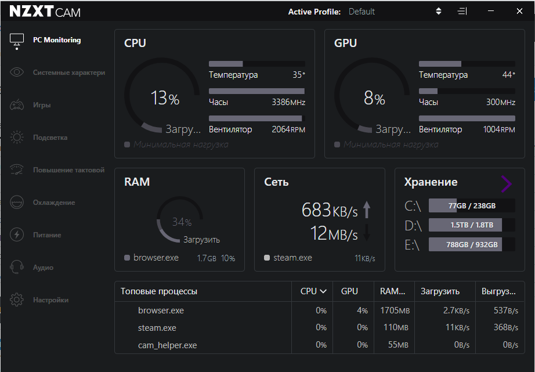Viewport: 535px width, 372px height.
Task: Minimize the NZXT CAM window
Action: [x=491, y=11]
